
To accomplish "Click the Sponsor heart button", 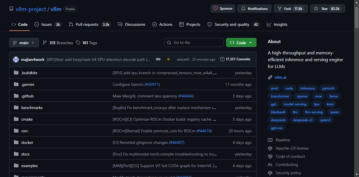I will [223, 8].
